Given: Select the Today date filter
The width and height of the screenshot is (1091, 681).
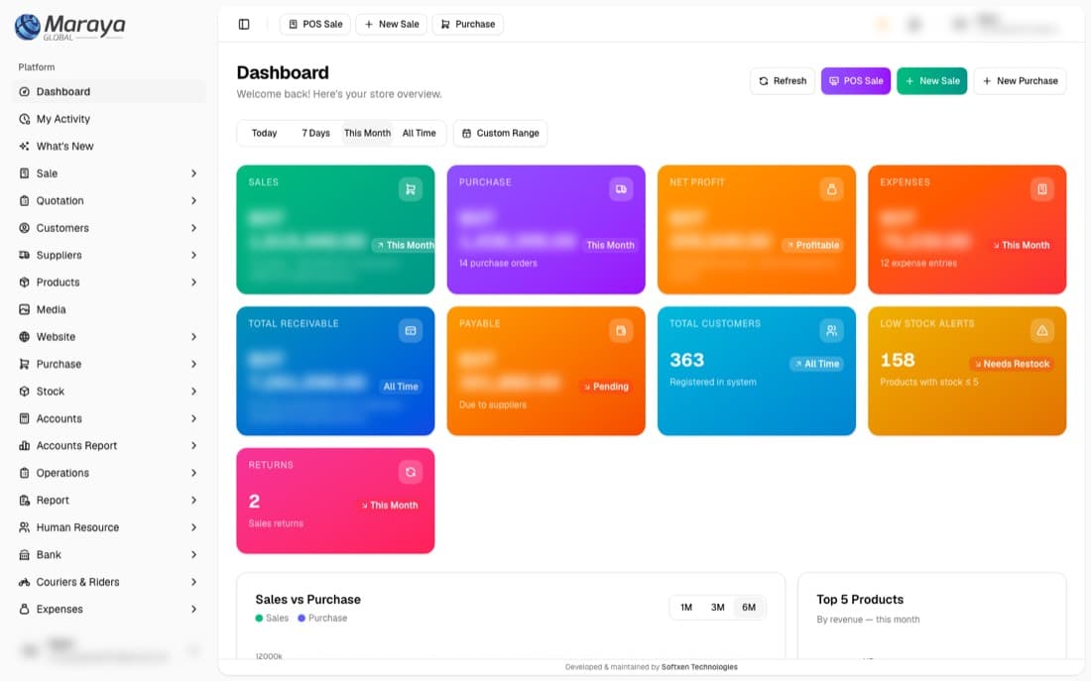Looking at the screenshot, I should point(265,133).
